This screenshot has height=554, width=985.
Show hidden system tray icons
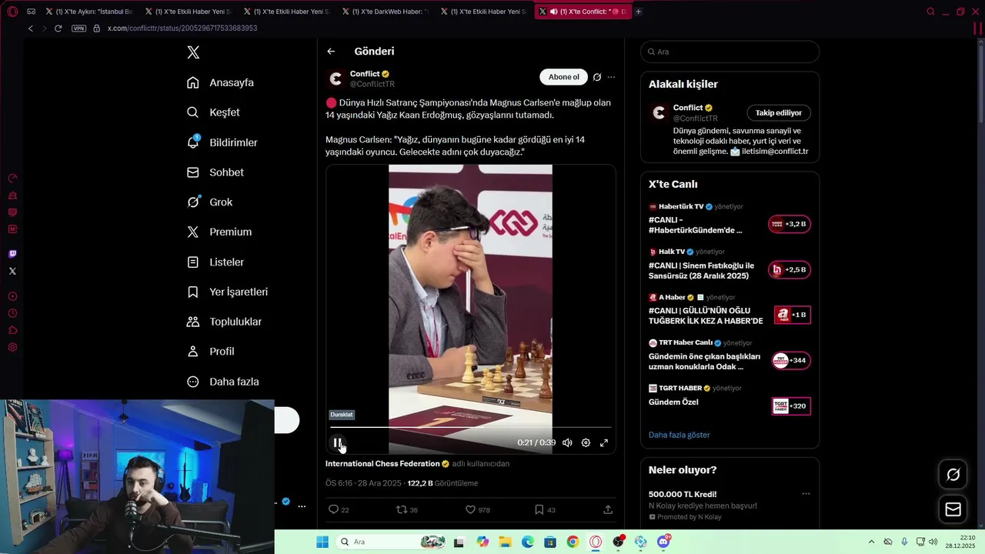[x=871, y=542]
